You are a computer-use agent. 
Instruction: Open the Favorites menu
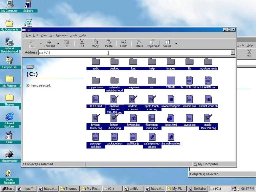click(x=62, y=35)
